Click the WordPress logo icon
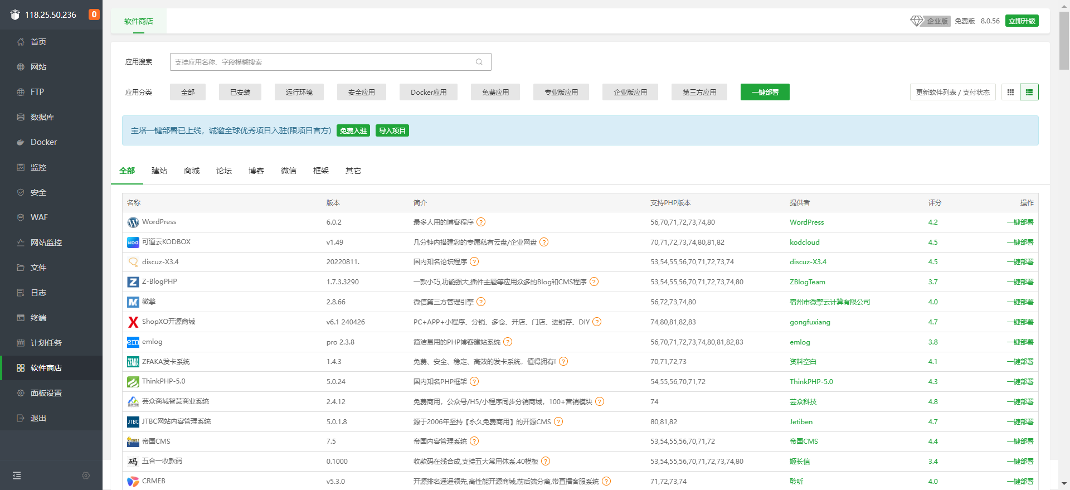Image resolution: width=1070 pixels, height=490 pixels. tap(133, 222)
